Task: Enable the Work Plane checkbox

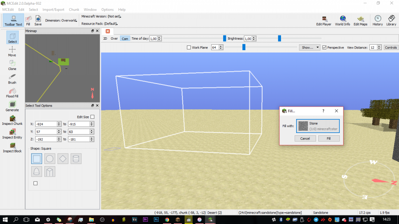Action: click(x=189, y=47)
